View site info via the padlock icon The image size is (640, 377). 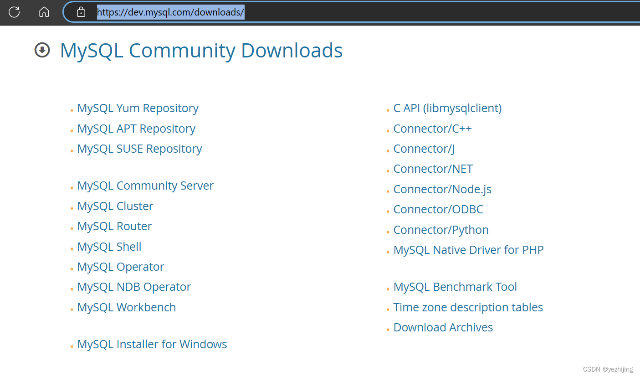pos(81,12)
